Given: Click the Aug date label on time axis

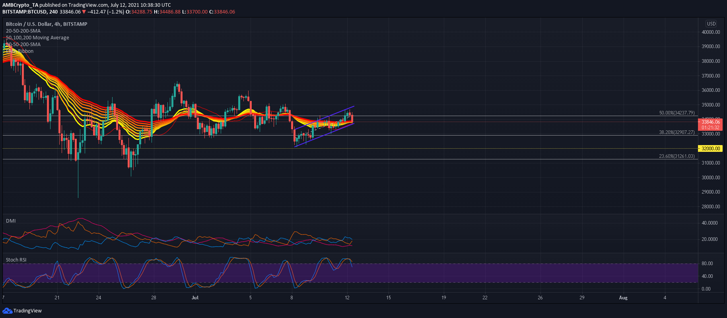Looking at the screenshot, I should point(623,298).
